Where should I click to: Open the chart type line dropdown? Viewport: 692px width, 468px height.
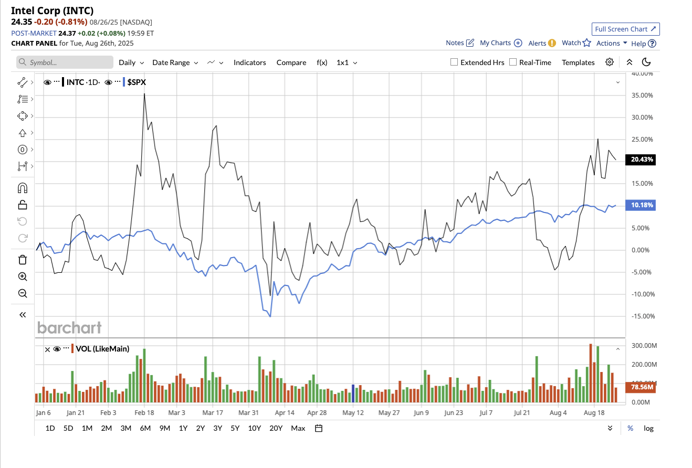(x=215, y=62)
